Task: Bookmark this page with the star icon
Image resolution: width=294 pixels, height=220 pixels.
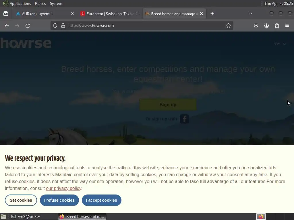Action: coord(228,25)
